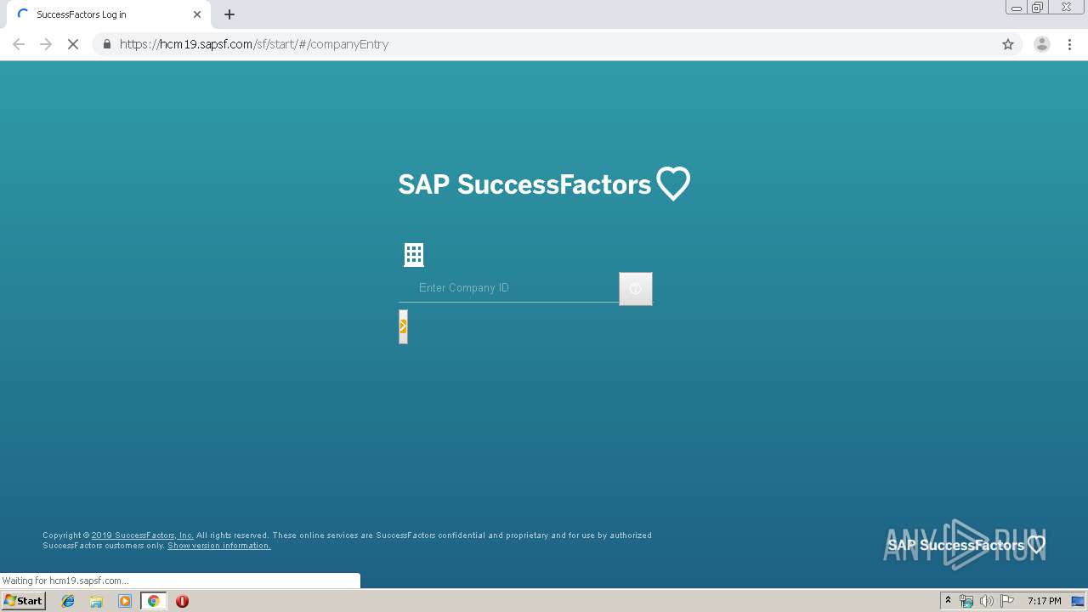This screenshot has height=612, width=1088.
Task: Click the show desktop button
Action: tap(1078, 601)
